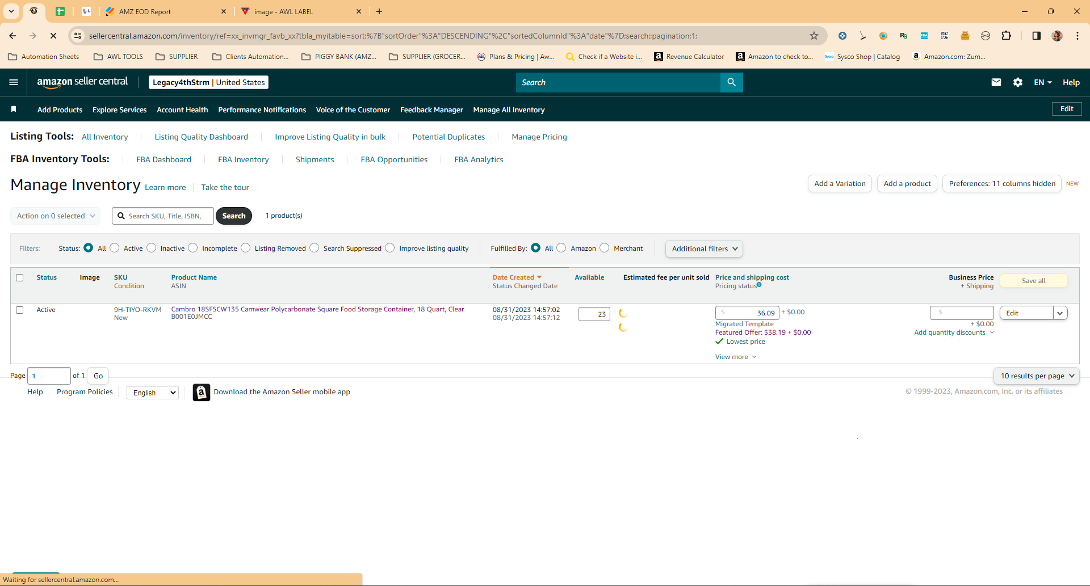Select the Improve listing quality radio button

[390, 248]
